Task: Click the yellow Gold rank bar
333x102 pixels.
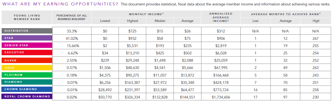Action: 27,67
